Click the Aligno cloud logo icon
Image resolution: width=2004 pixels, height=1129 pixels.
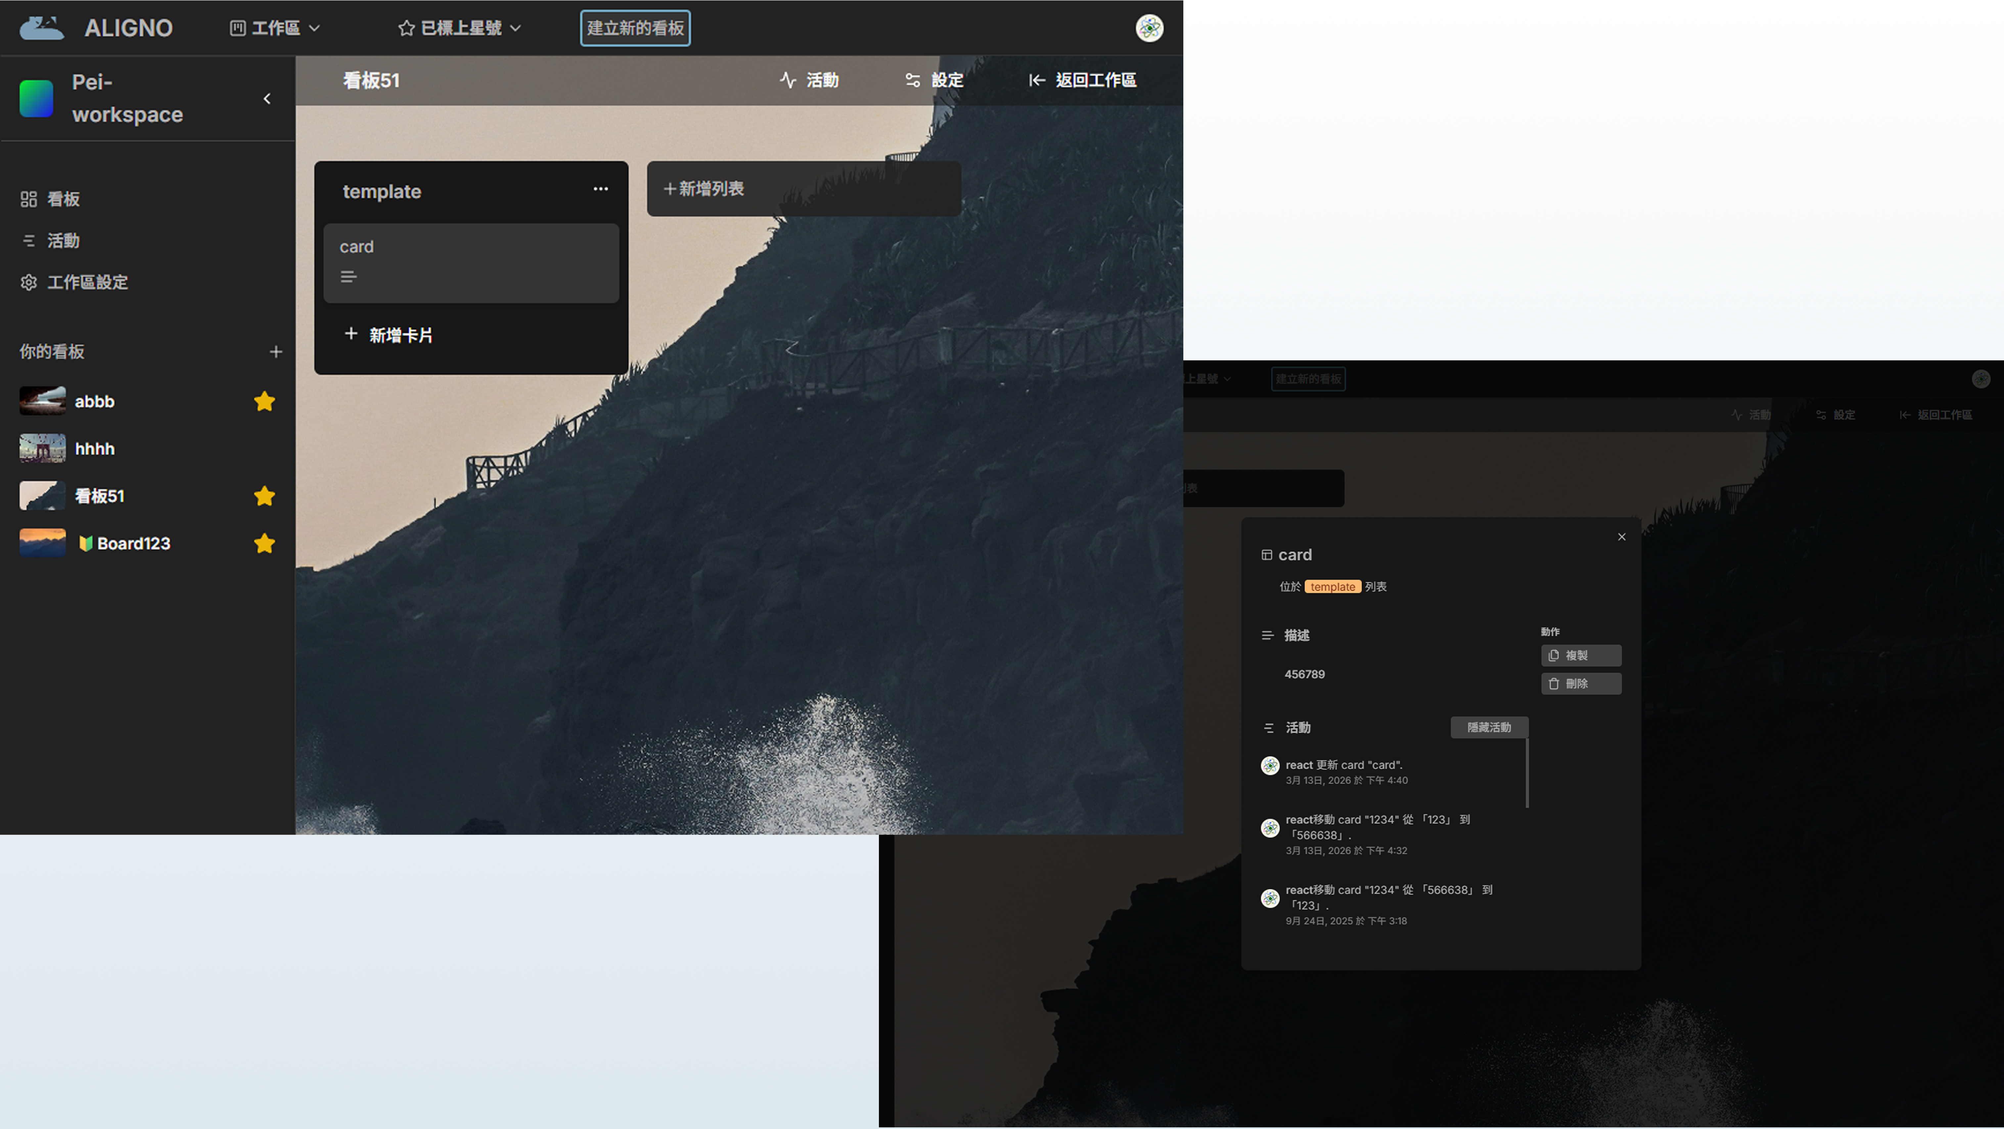(x=42, y=28)
